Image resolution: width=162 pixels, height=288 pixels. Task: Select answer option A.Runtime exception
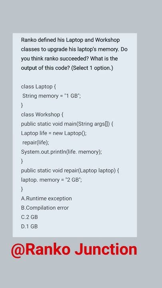tap(46, 198)
